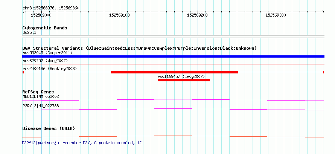Open variant label esv1169457 (Levy2007)
This screenshot has height=154, width=335.
pos(181,76)
